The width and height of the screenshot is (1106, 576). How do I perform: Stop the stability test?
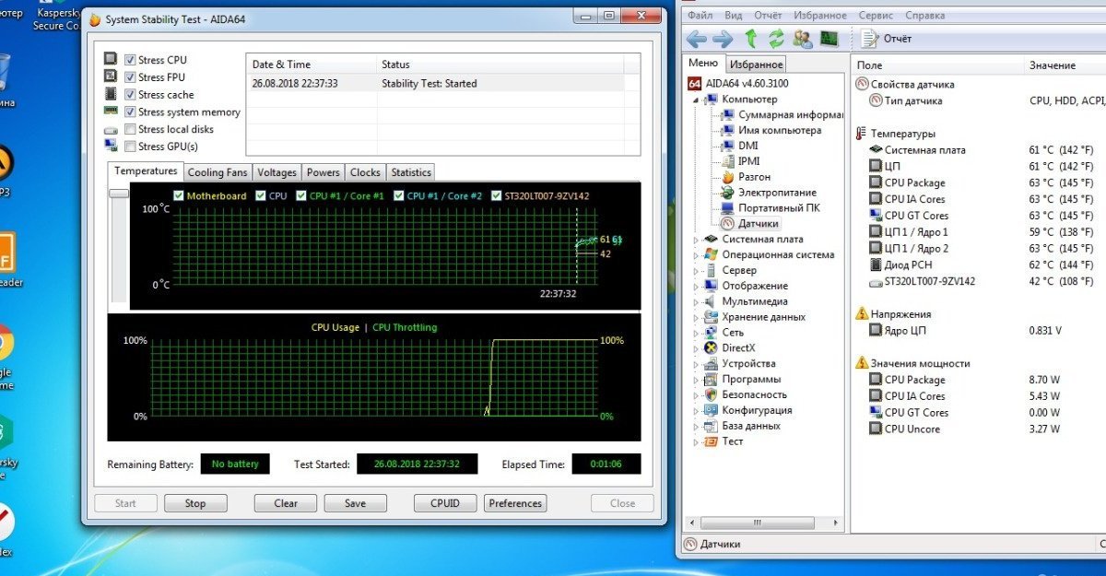[x=195, y=503]
